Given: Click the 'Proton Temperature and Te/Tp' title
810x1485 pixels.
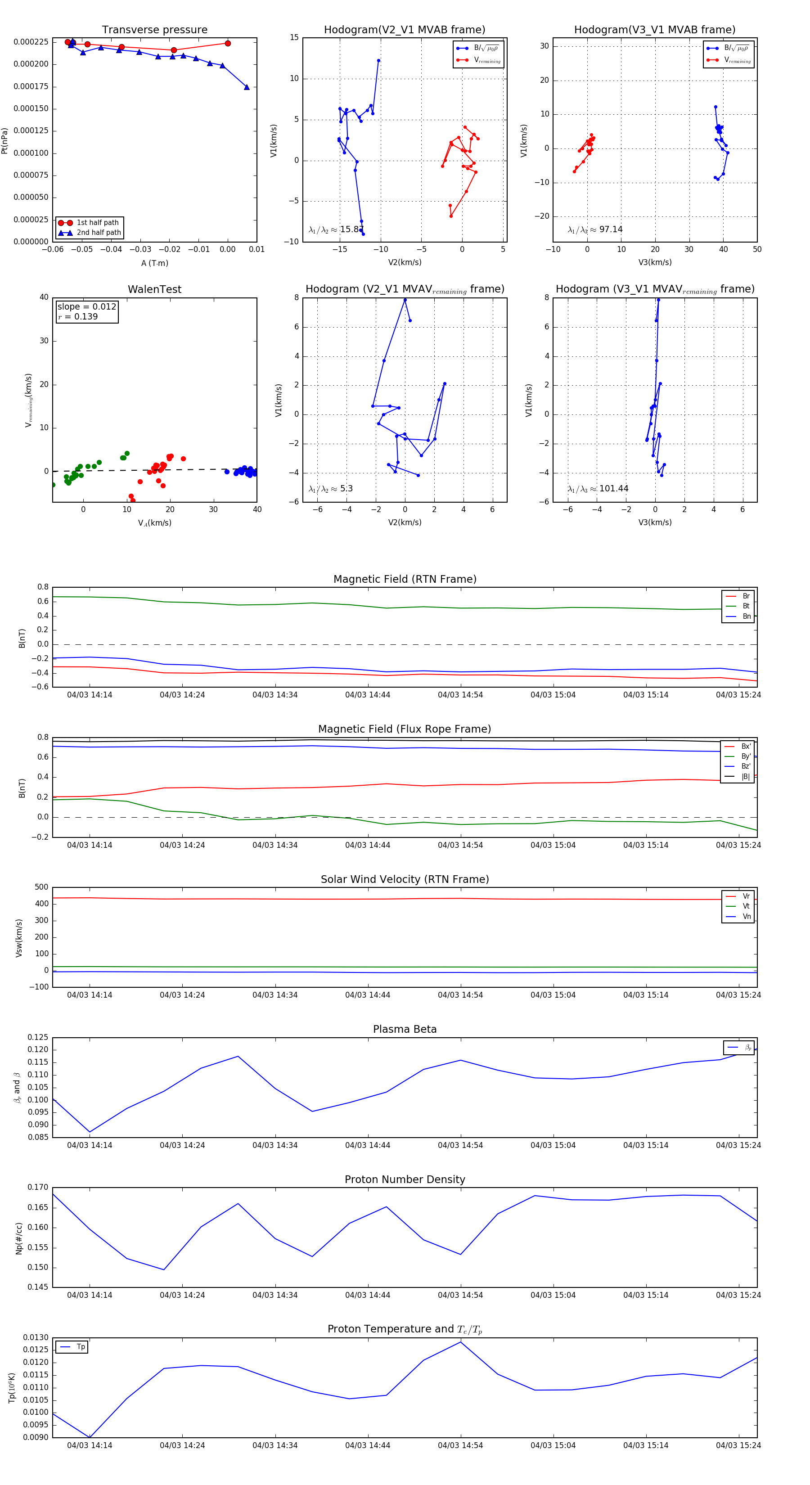Looking at the screenshot, I should [405, 1329].
